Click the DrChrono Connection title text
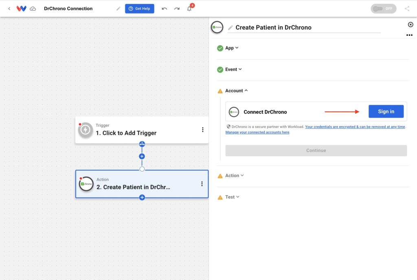Viewport: 417px width, 280px height. pyautogui.click(x=68, y=9)
